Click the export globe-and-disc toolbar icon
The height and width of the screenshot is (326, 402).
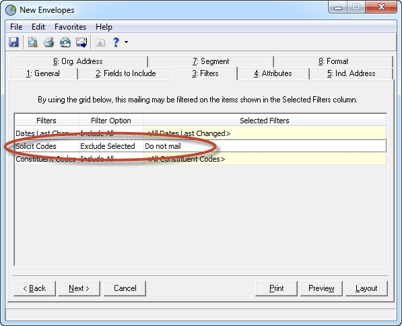click(65, 42)
